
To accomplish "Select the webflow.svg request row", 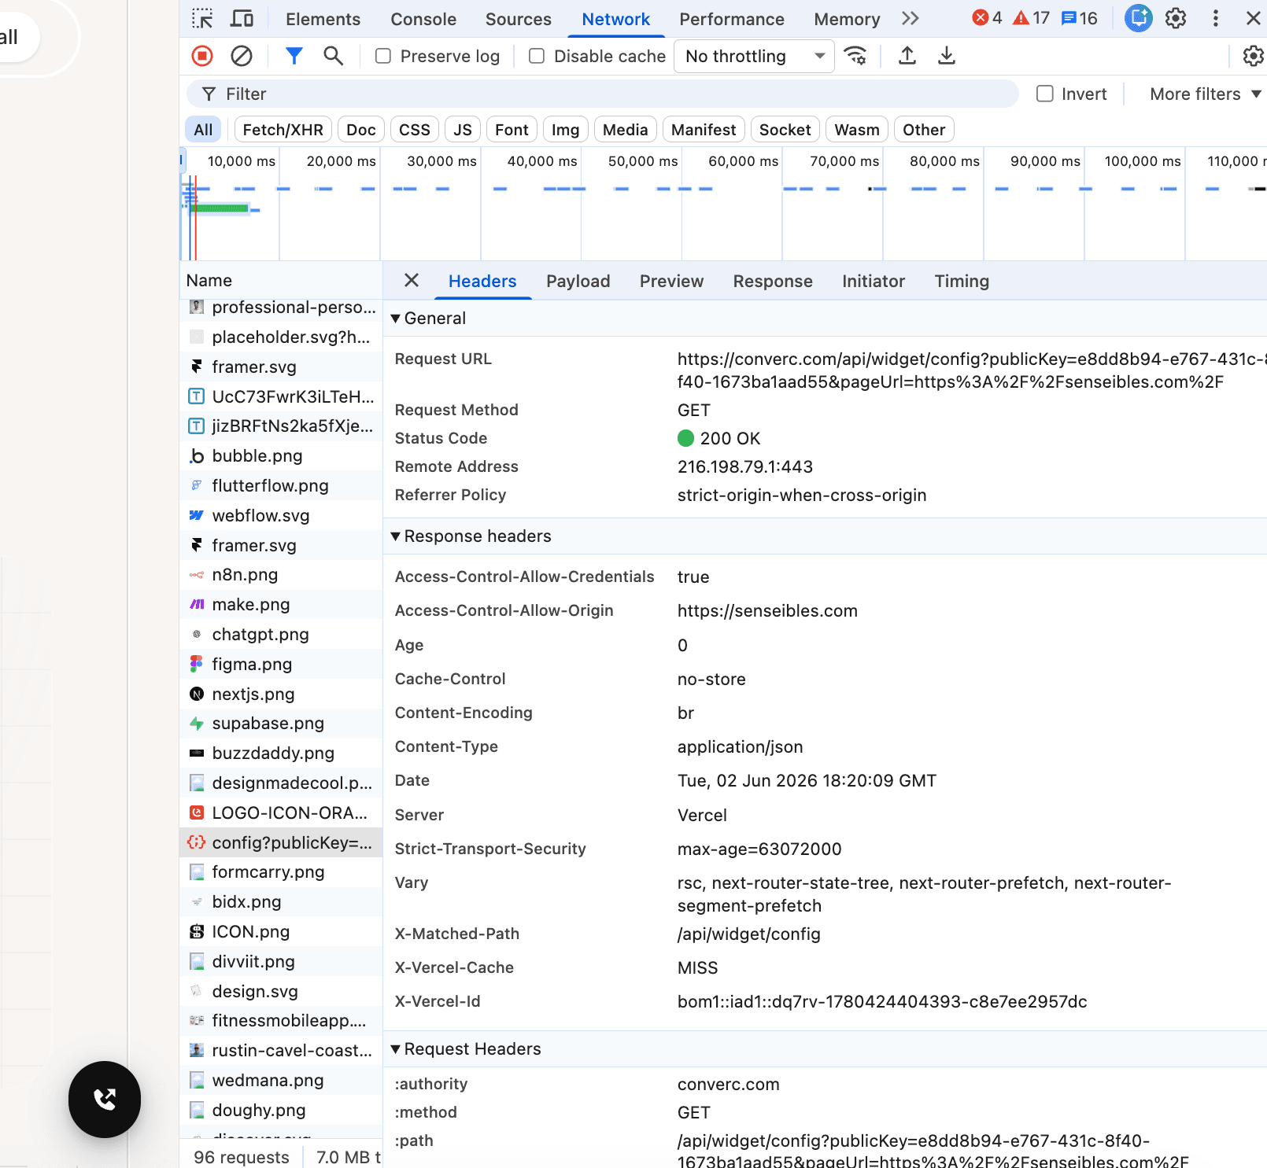I will coord(281,515).
